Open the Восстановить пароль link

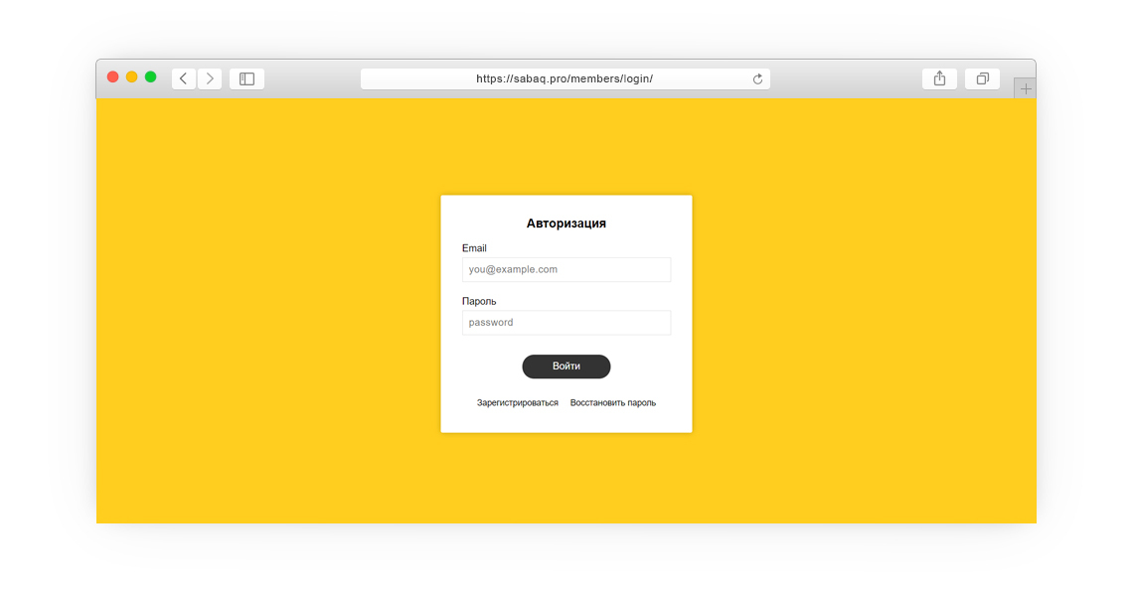point(613,403)
